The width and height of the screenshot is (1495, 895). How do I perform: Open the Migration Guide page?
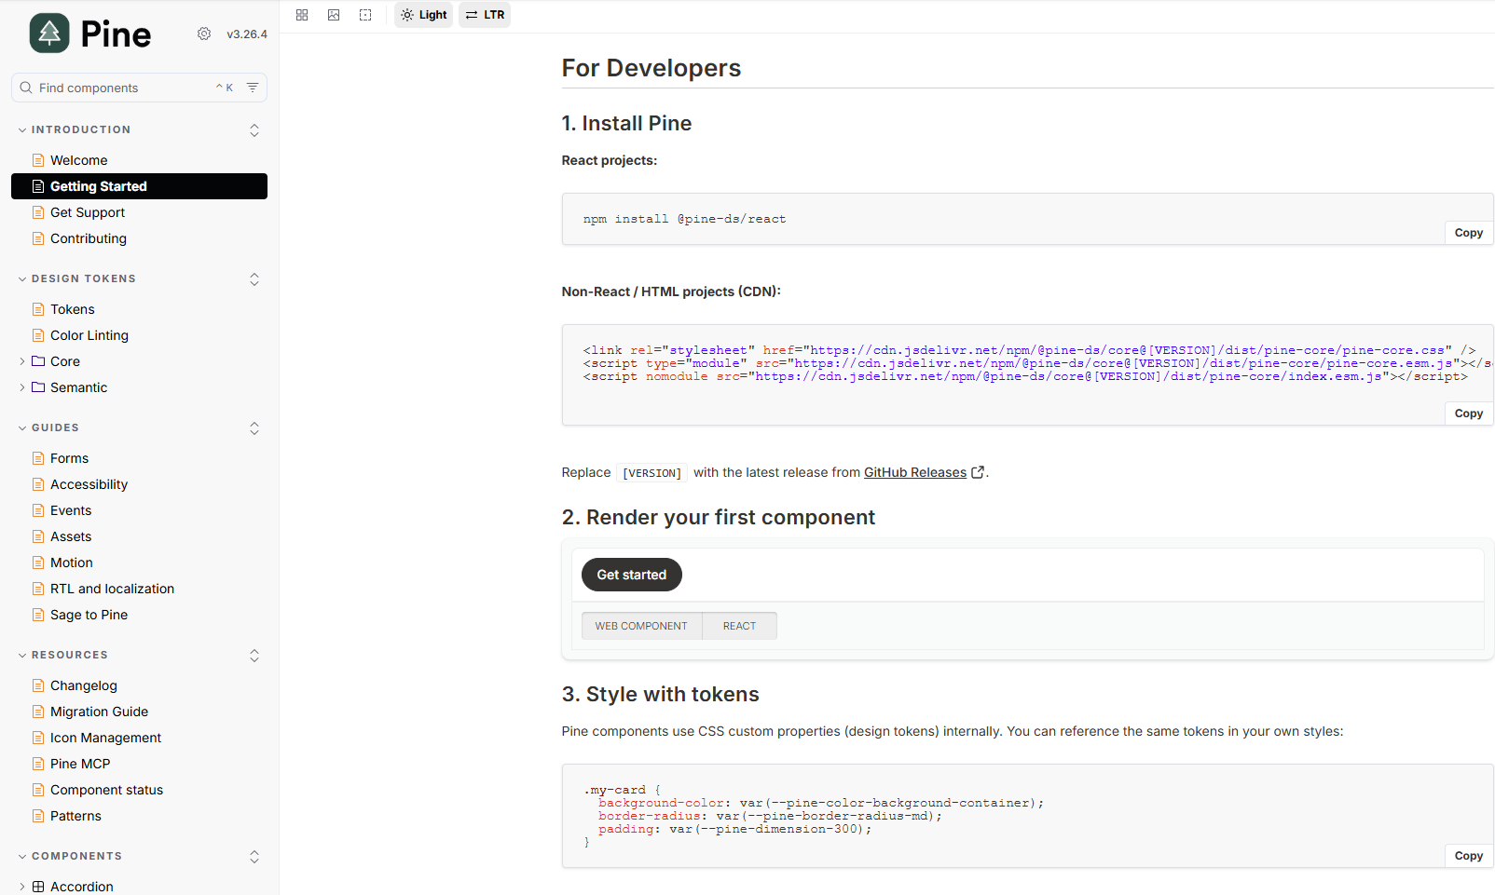point(139,712)
